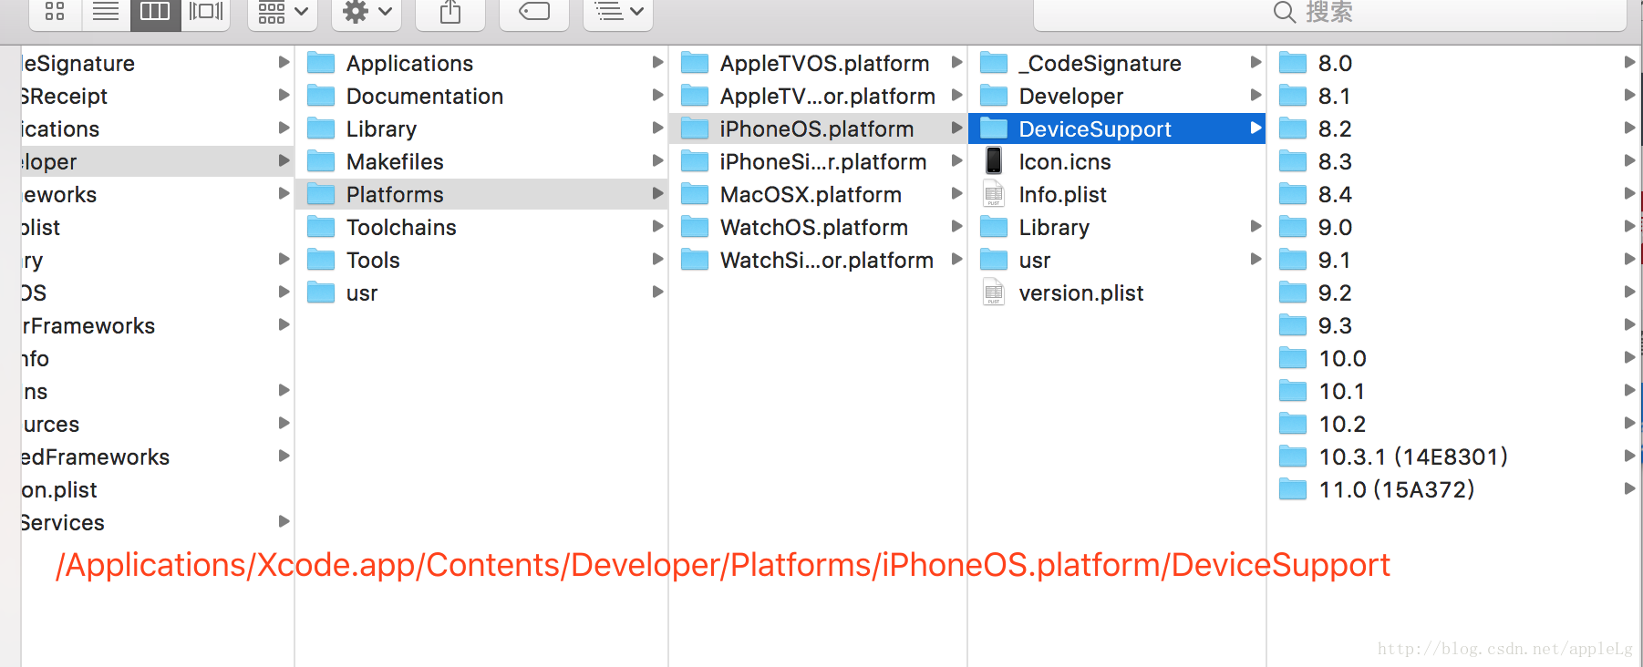This screenshot has height=667, width=1643.
Task: Select the on.plist file in left column
Action: tap(157, 489)
